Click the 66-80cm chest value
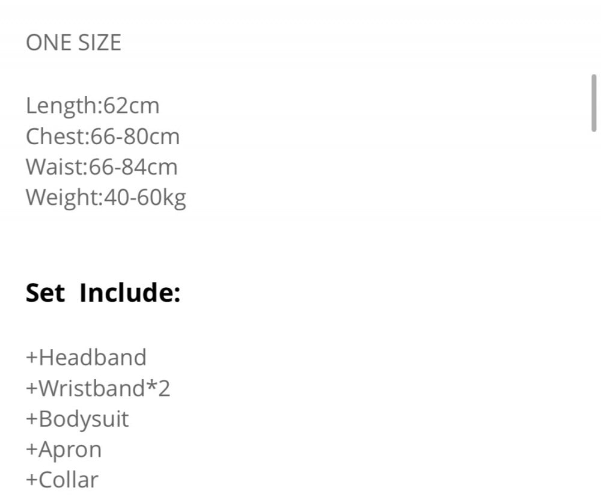 135,136
